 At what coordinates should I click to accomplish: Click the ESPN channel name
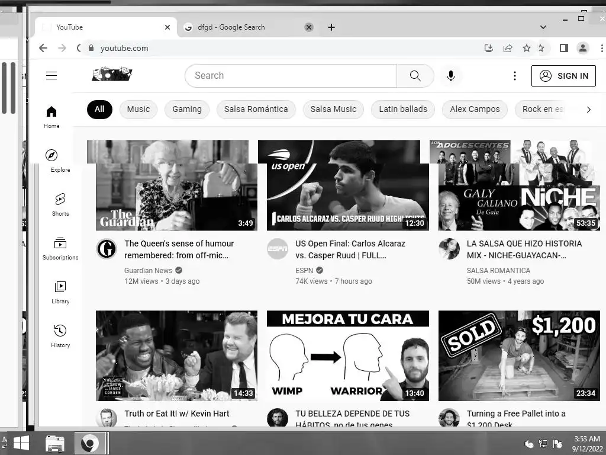click(x=304, y=270)
